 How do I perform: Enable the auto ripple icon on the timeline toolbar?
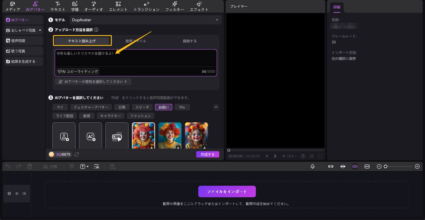[x=355, y=166]
